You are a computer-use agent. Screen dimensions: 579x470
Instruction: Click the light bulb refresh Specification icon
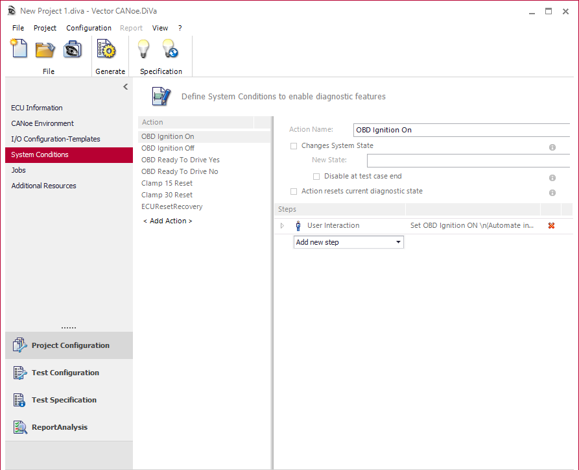pyautogui.click(x=170, y=49)
